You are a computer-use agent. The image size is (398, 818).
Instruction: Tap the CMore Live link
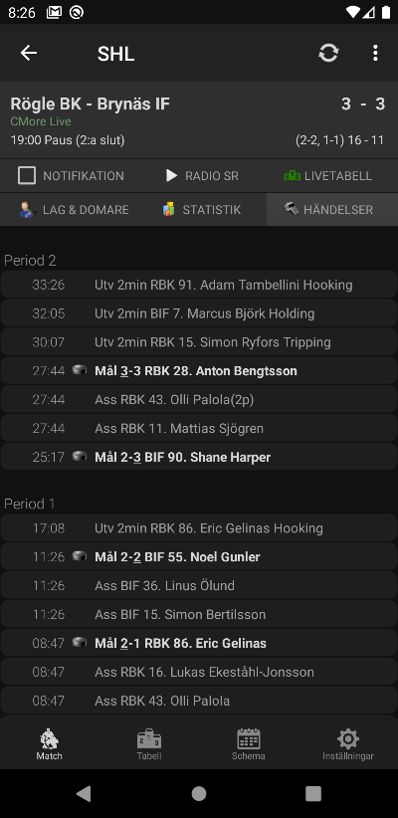(x=41, y=121)
